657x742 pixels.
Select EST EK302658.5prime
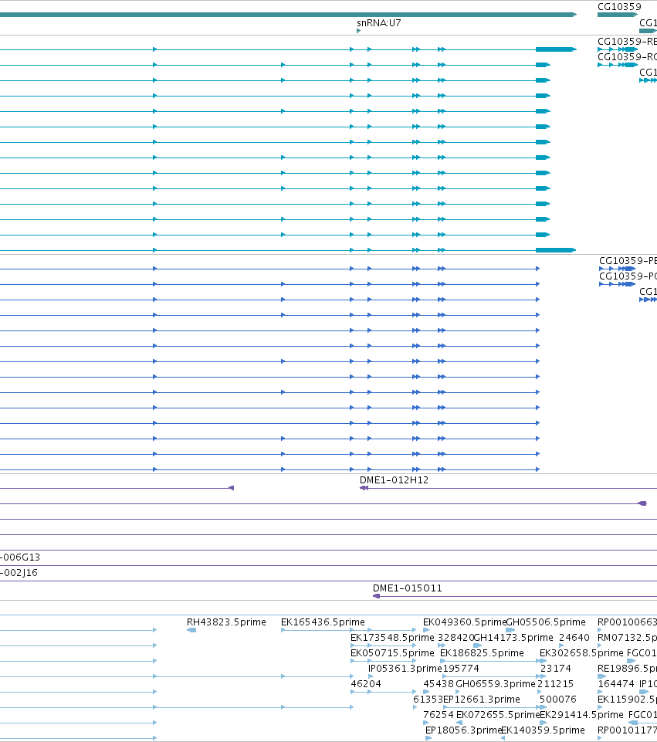click(581, 653)
